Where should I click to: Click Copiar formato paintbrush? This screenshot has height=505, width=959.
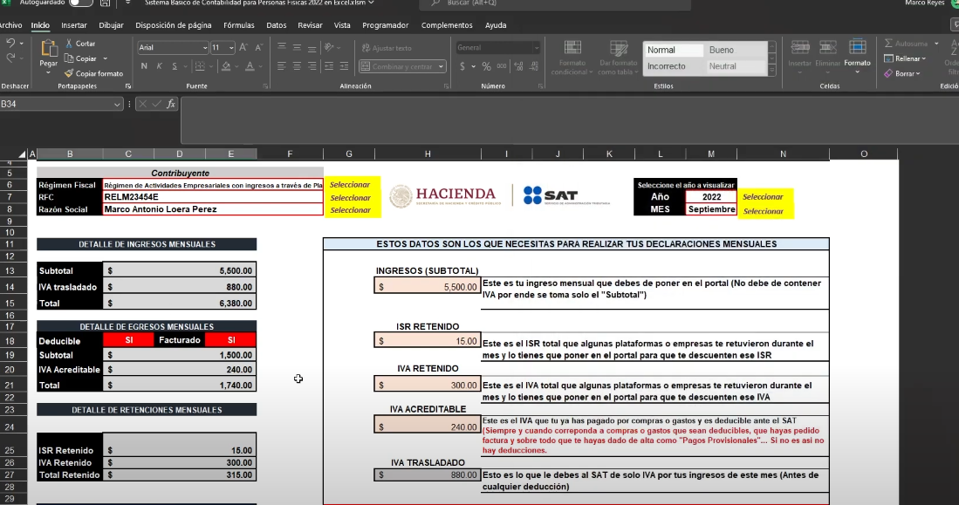pos(93,73)
